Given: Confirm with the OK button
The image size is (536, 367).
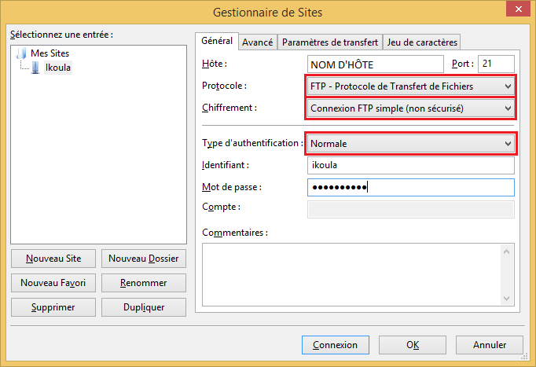Looking at the screenshot, I should tap(413, 345).
